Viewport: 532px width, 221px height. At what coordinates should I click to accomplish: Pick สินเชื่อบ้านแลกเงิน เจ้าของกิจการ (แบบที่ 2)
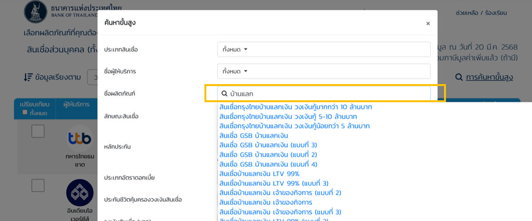pyautogui.click(x=280, y=193)
